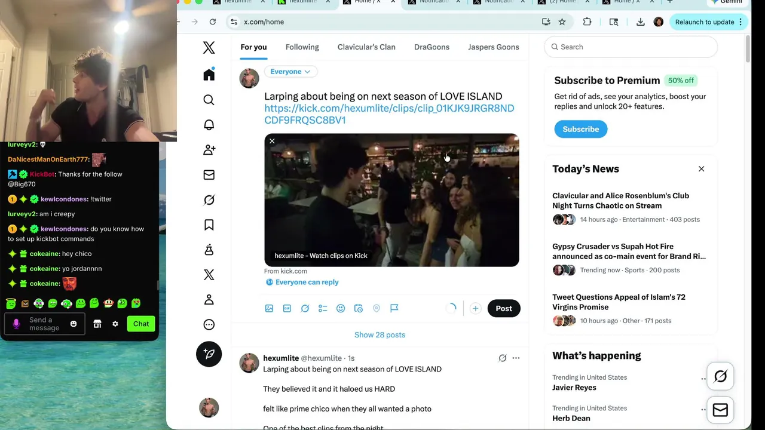Open options for Herb Dean trend
765x430 pixels.
tap(703, 410)
